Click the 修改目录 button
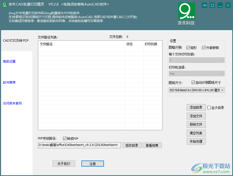The width and height of the screenshot is (233, 176). click(132, 145)
